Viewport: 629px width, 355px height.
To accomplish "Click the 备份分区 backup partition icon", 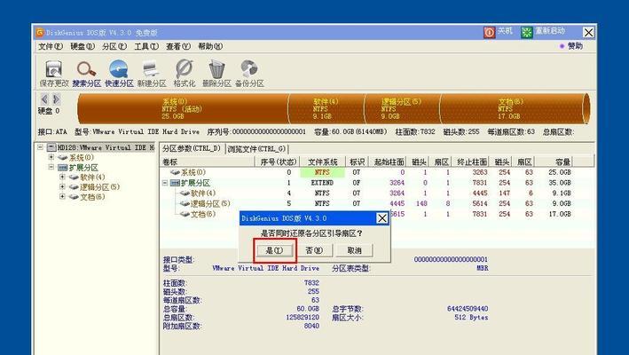I will [x=249, y=73].
